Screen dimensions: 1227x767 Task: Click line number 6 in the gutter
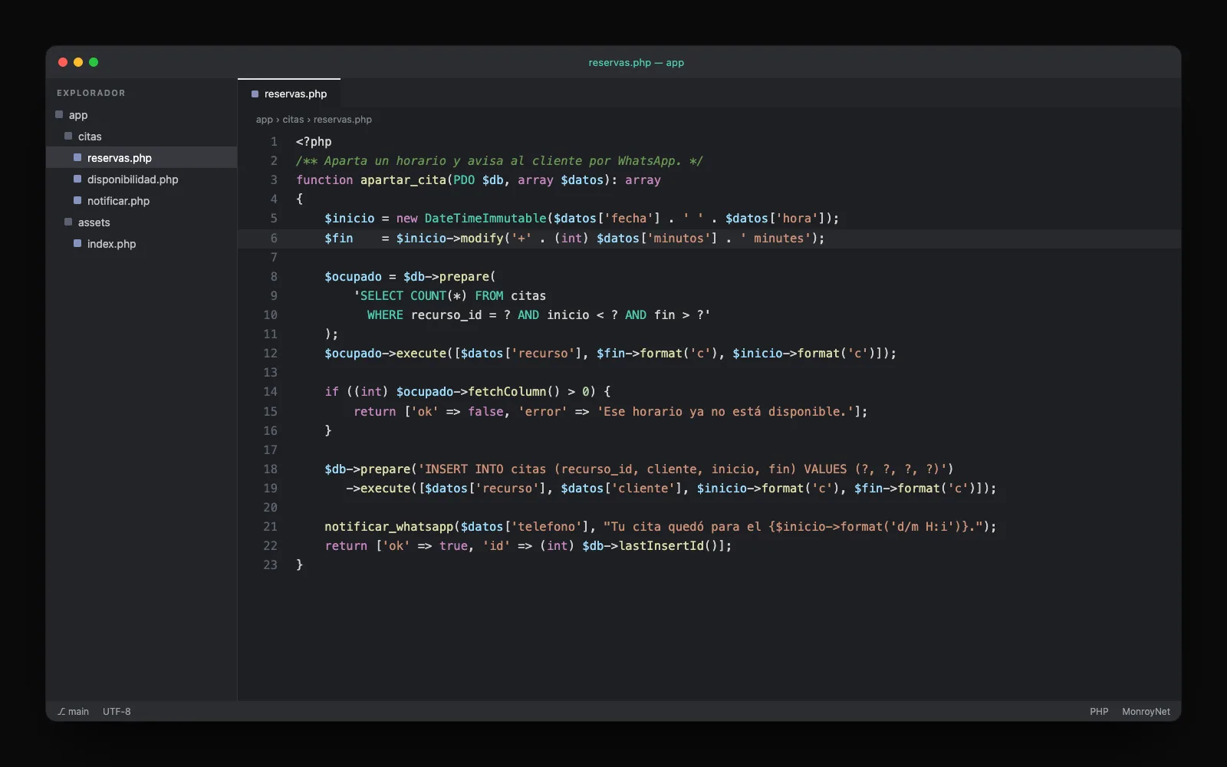pyautogui.click(x=274, y=238)
